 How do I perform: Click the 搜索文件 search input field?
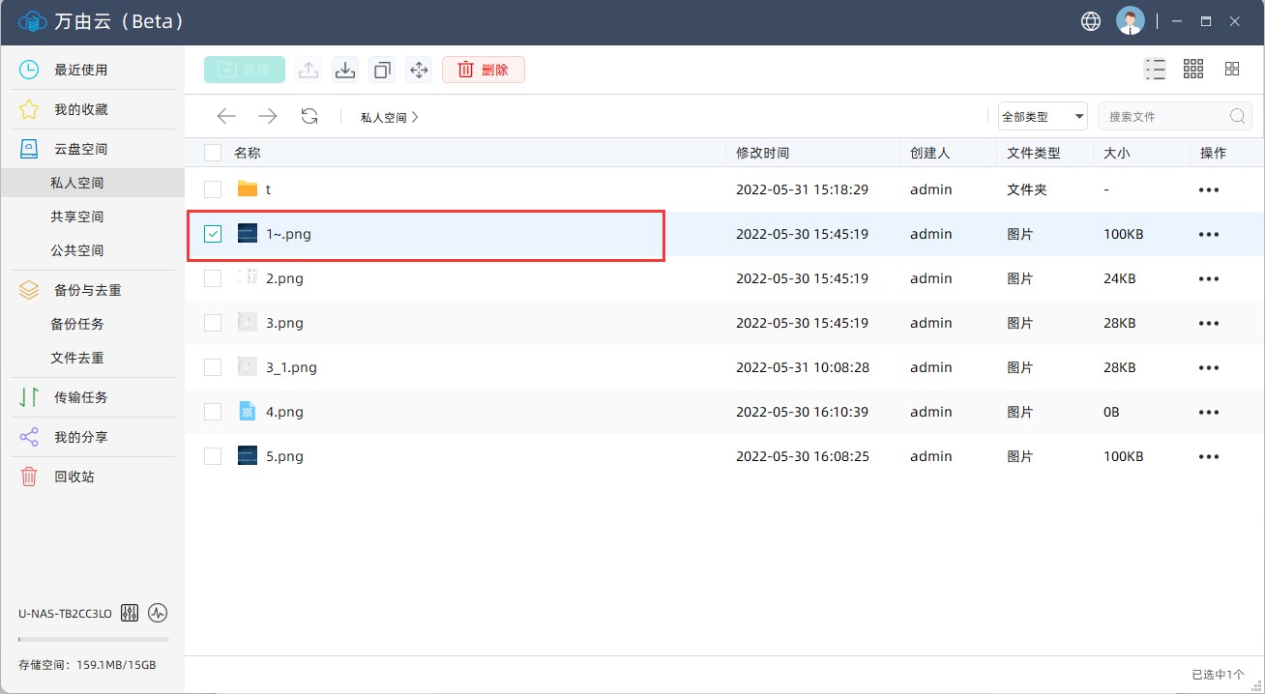[1164, 117]
